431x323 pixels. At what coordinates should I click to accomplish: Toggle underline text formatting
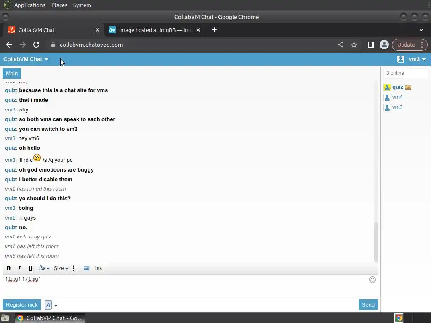click(x=30, y=268)
